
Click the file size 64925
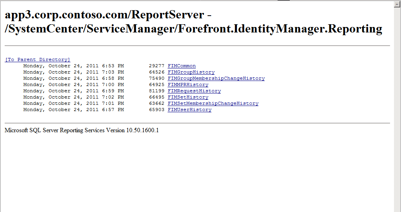point(157,84)
